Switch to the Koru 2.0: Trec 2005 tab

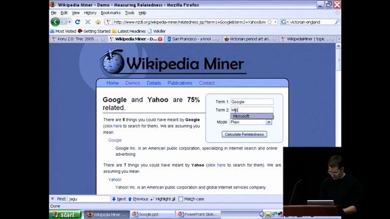[x=78, y=39]
